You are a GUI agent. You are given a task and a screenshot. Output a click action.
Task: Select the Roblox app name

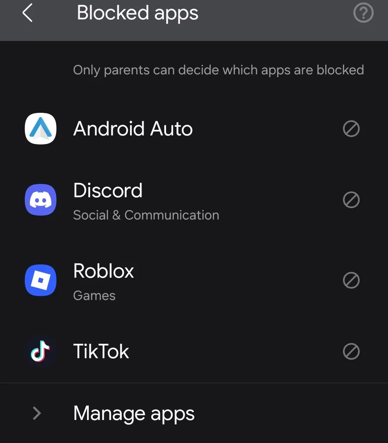coord(103,271)
